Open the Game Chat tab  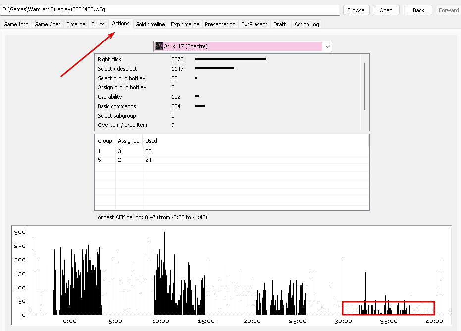pyautogui.click(x=48, y=24)
